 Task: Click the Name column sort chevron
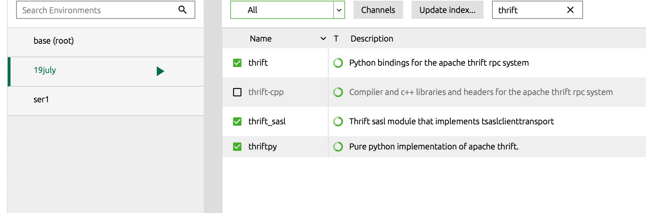[323, 39]
